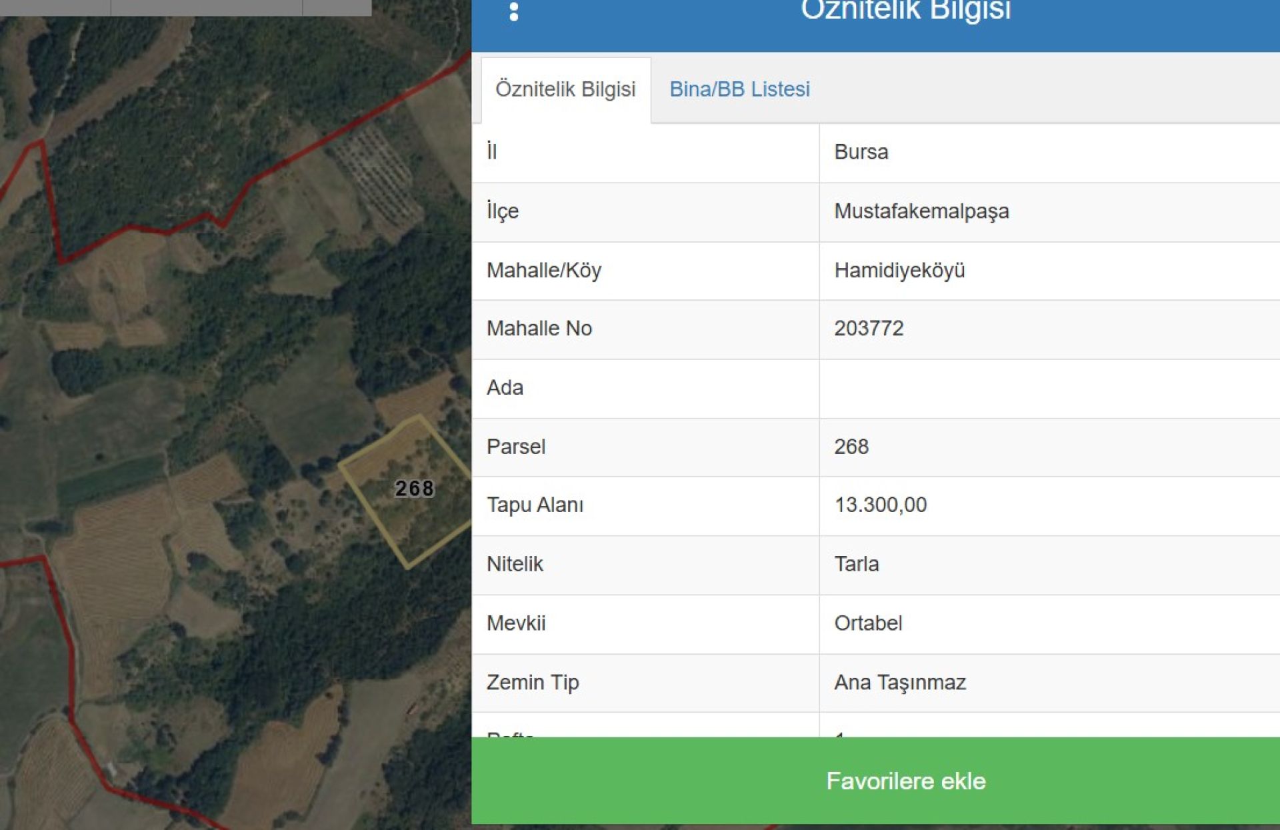Select the Ana Taşınmaz value
Image resolution: width=1280 pixels, height=830 pixels.
pos(900,682)
